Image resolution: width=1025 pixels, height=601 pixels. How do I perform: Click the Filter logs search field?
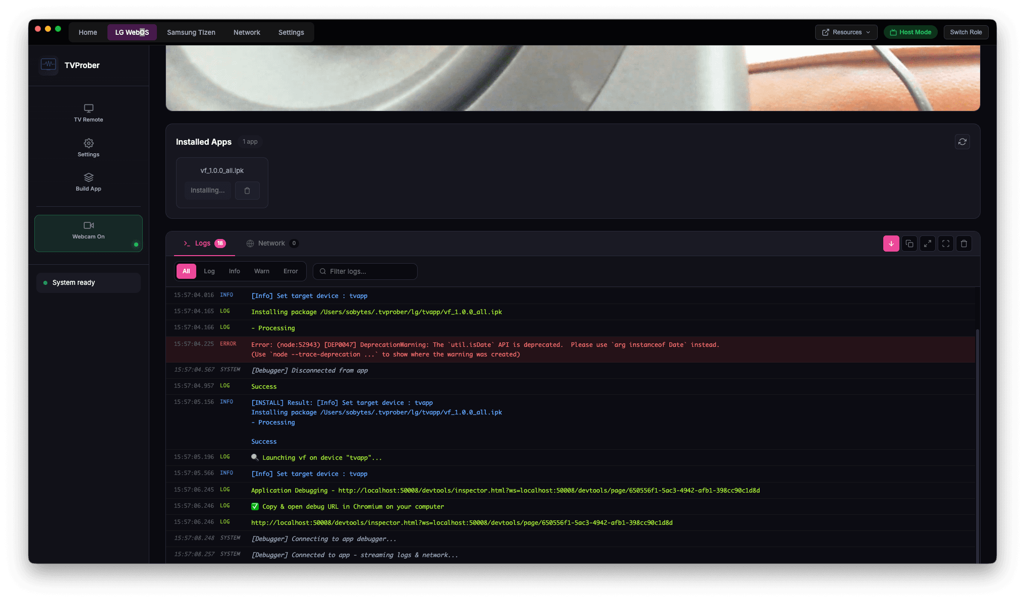[x=365, y=271]
